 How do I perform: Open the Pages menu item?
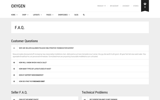50,15
